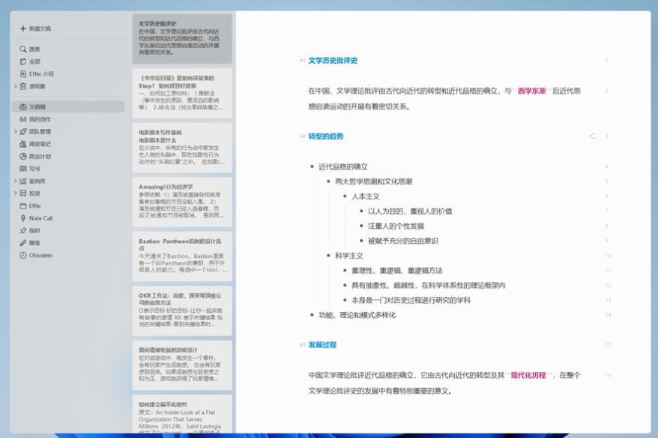Click the 文学历史批评史 H1 heading
The height and width of the screenshot is (438, 658).
click(333, 61)
